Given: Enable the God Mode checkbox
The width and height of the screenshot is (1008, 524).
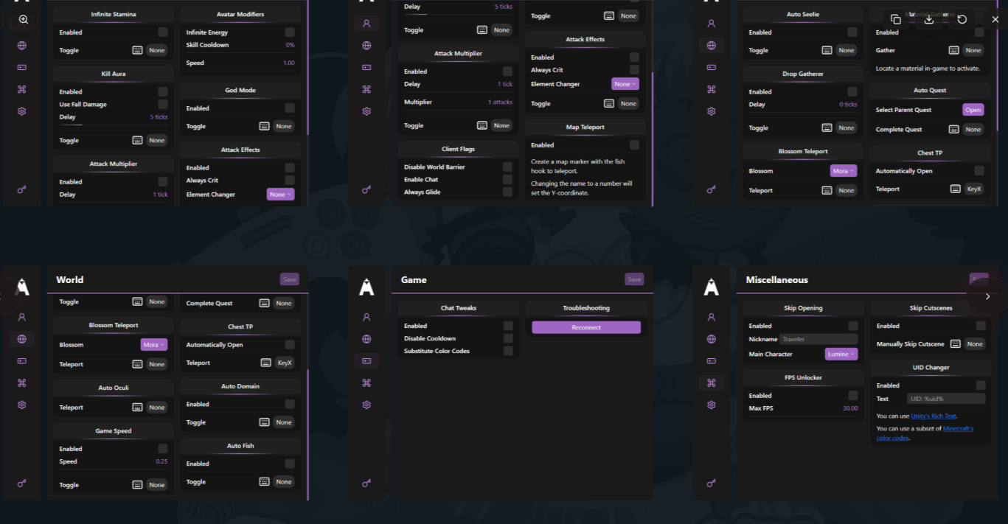Looking at the screenshot, I should pos(290,108).
